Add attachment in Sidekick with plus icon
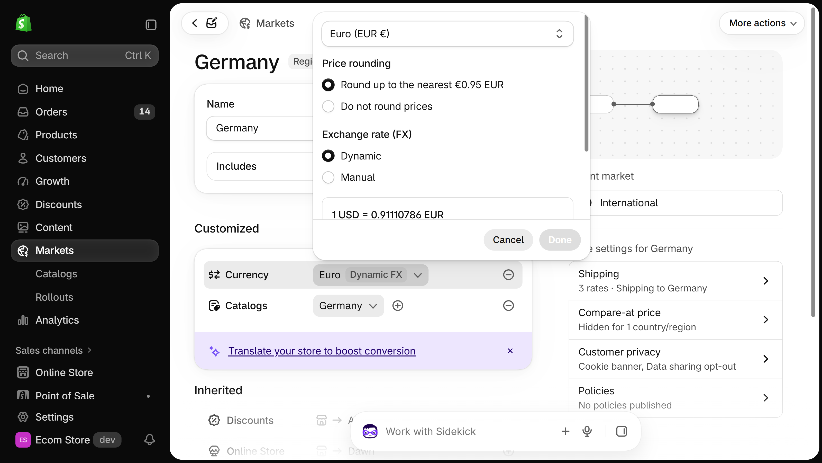 tap(565, 431)
